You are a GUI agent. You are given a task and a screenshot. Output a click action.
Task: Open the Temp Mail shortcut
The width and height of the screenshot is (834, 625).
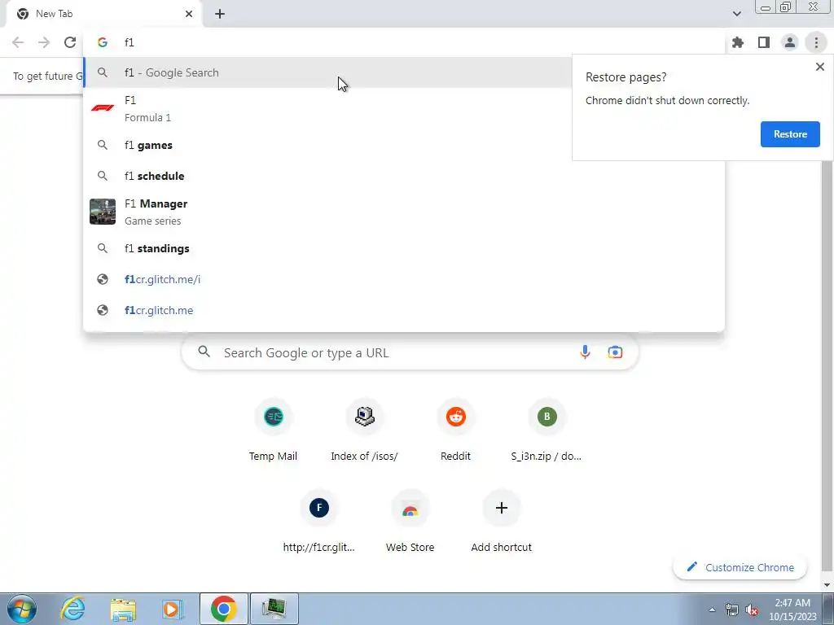(273, 431)
